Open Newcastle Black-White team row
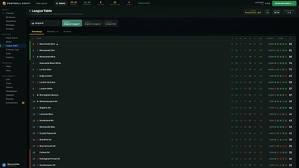Image resolution: width=299 pixels, height=168 pixels. [163, 63]
